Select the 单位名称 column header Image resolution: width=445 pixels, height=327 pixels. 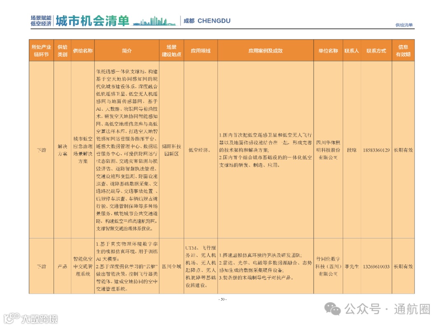click(328, 51)
